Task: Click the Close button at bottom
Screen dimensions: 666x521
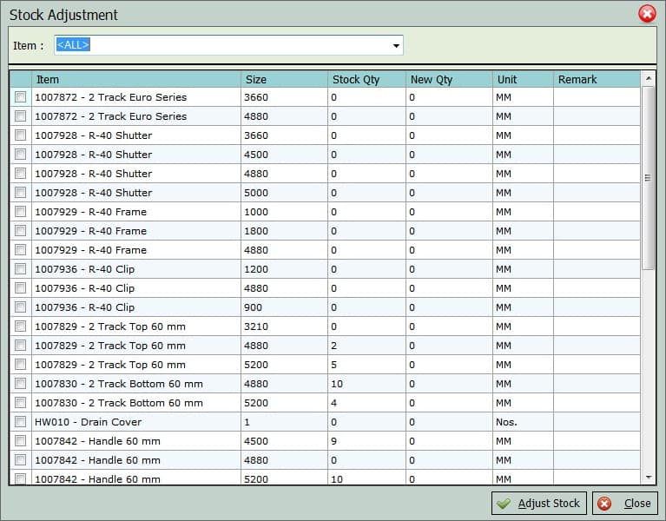Action: [x=625, y=504]
